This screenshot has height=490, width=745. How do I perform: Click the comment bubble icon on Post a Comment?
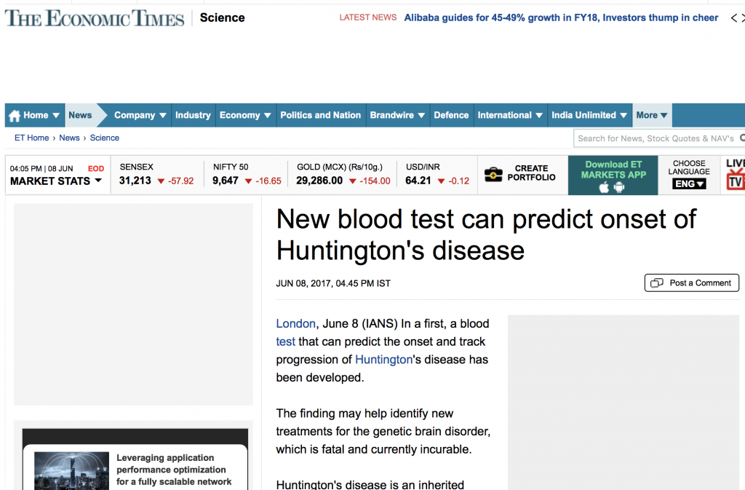click(658, 282)
